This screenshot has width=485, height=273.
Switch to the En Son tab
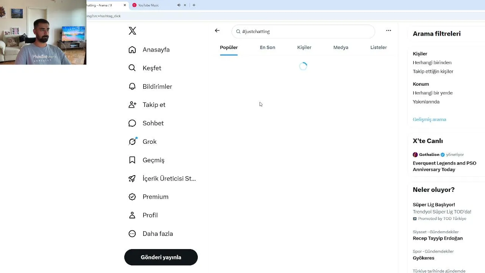coord(268,47)
